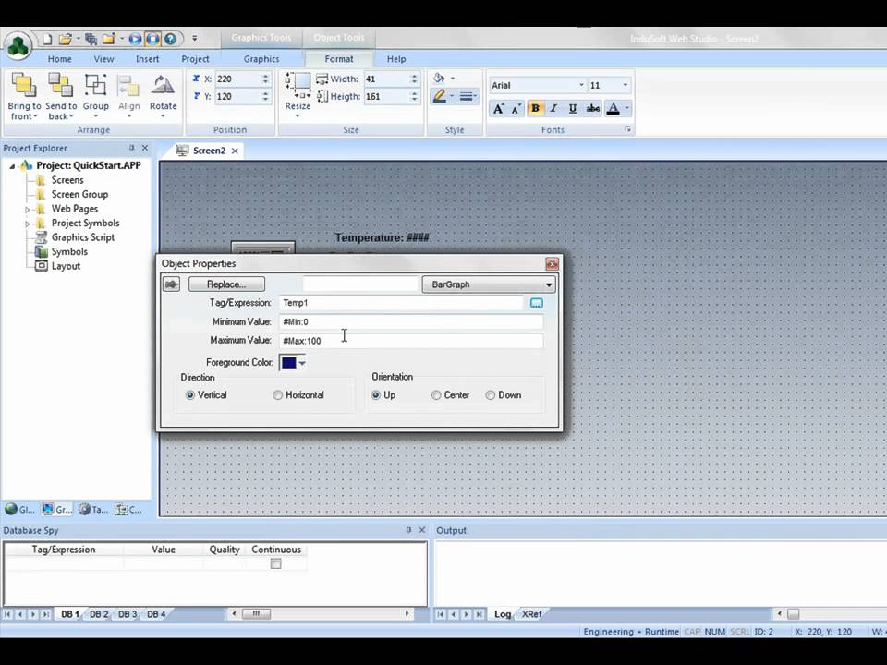Check the Continuous checkbox in Database Spy

tap(275, 563)
